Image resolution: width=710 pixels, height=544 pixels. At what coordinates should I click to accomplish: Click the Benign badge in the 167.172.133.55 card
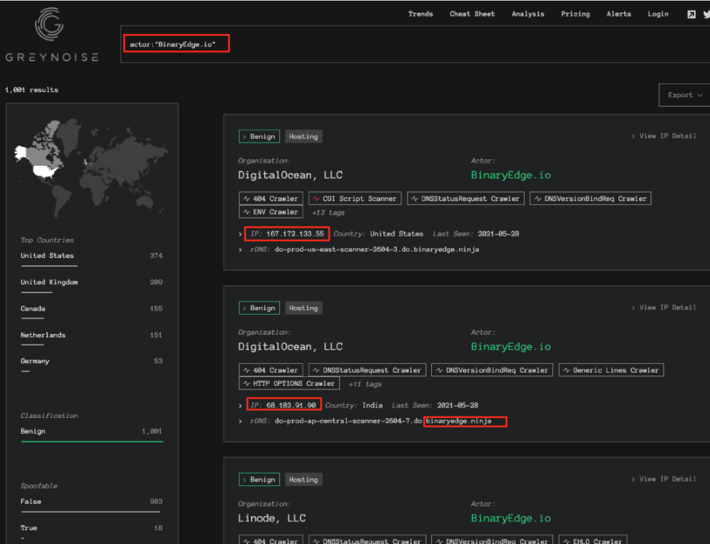point(259,137)
